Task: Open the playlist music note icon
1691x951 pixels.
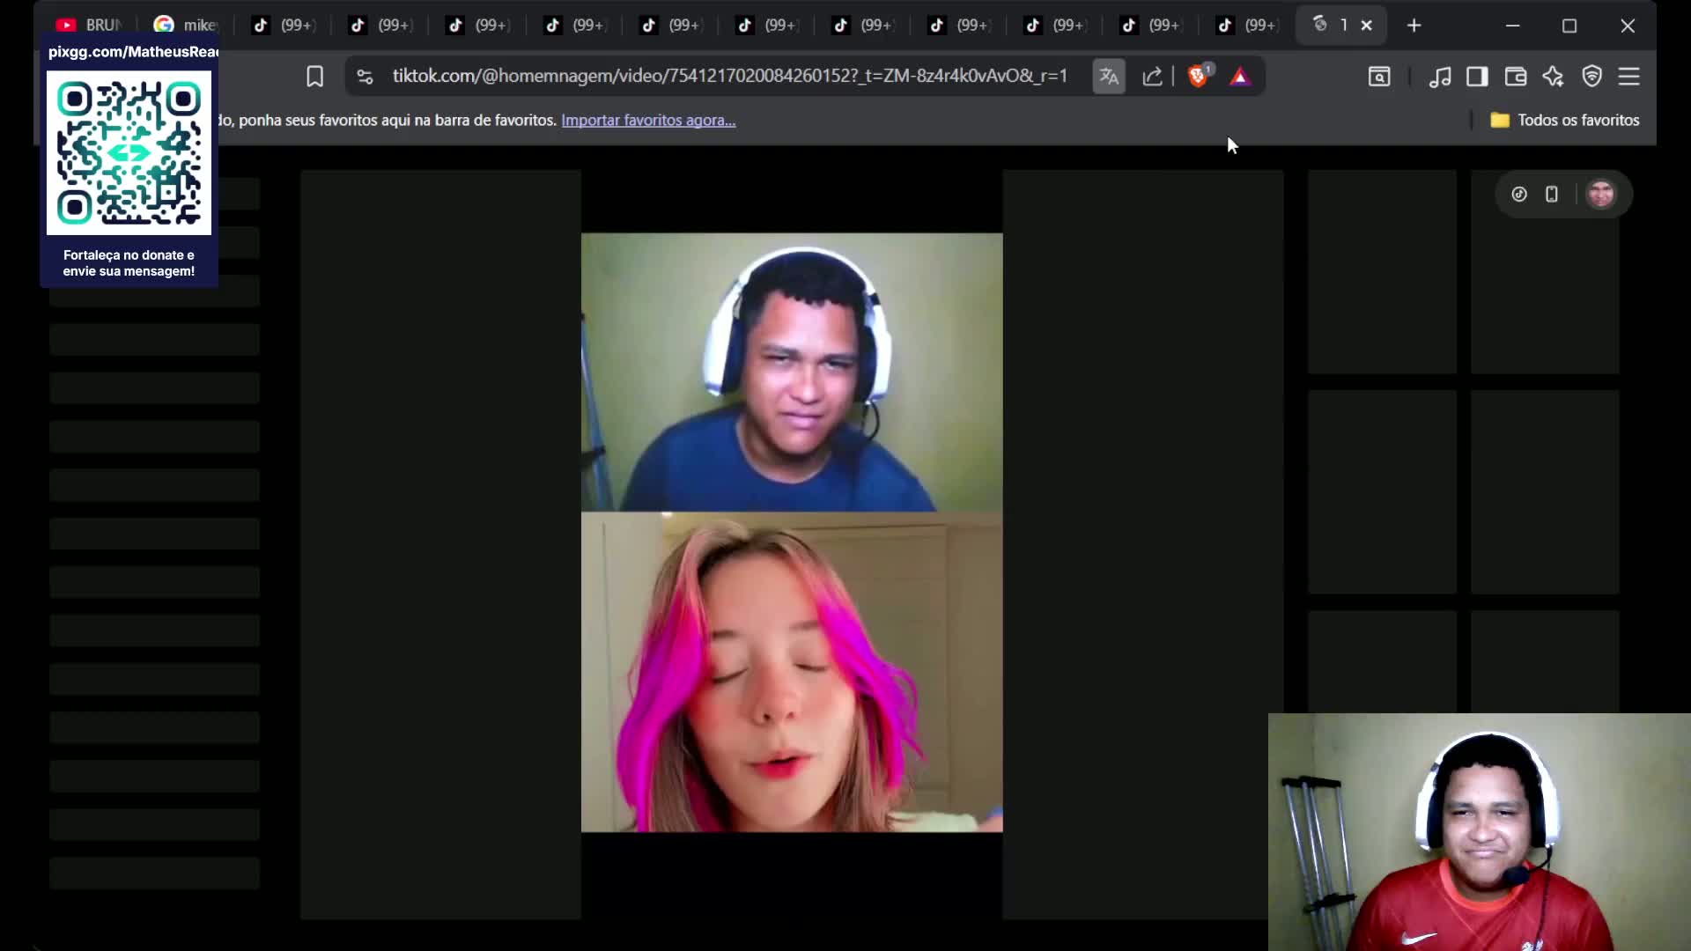Action: tap(1440, 77)
